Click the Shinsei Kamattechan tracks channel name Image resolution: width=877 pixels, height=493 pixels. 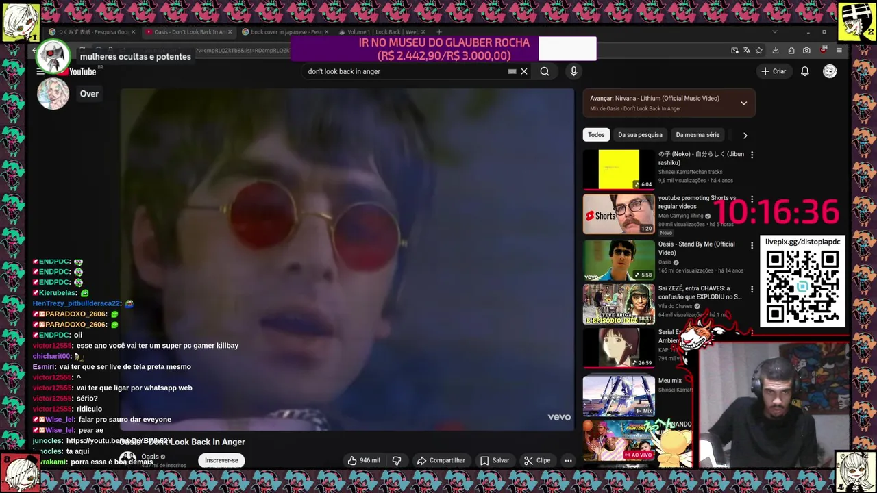tap(691, 172)
